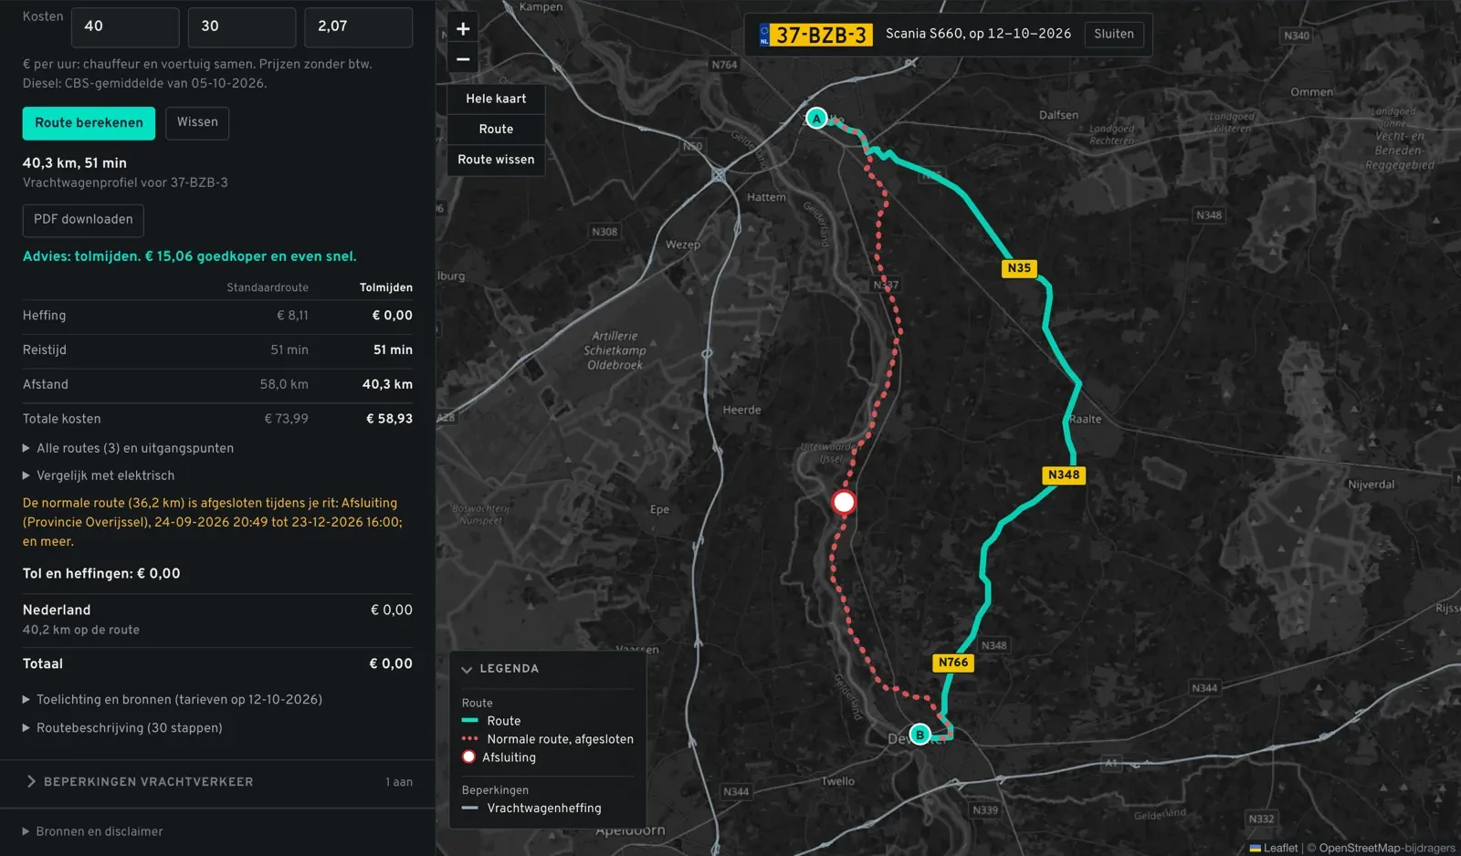1461x856 pixels.
Task: Click destination marker B on the map
Action: click(x=920, y=735)
